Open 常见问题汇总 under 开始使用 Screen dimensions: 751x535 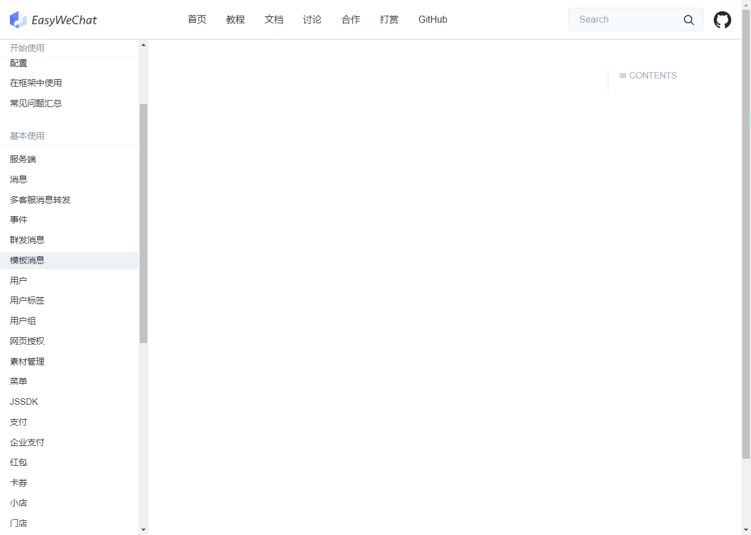pos(36,103)
